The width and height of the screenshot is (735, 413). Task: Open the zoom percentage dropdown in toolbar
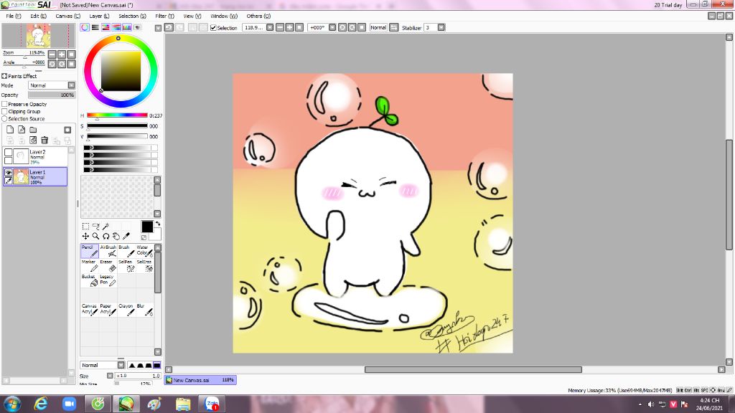point(270,28)
